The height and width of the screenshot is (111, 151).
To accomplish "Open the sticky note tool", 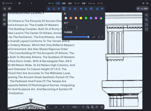I will pyautogui.click(x=81, y=9).
